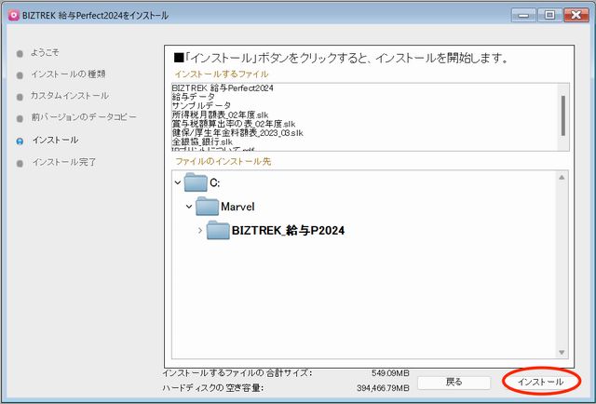This screenshot has width=596, height=404.
Task: Click the 戻る button
Action: 454,382
